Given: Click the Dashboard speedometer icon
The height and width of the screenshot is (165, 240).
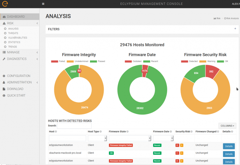Looking at the screenshot, I should point(4,17).
